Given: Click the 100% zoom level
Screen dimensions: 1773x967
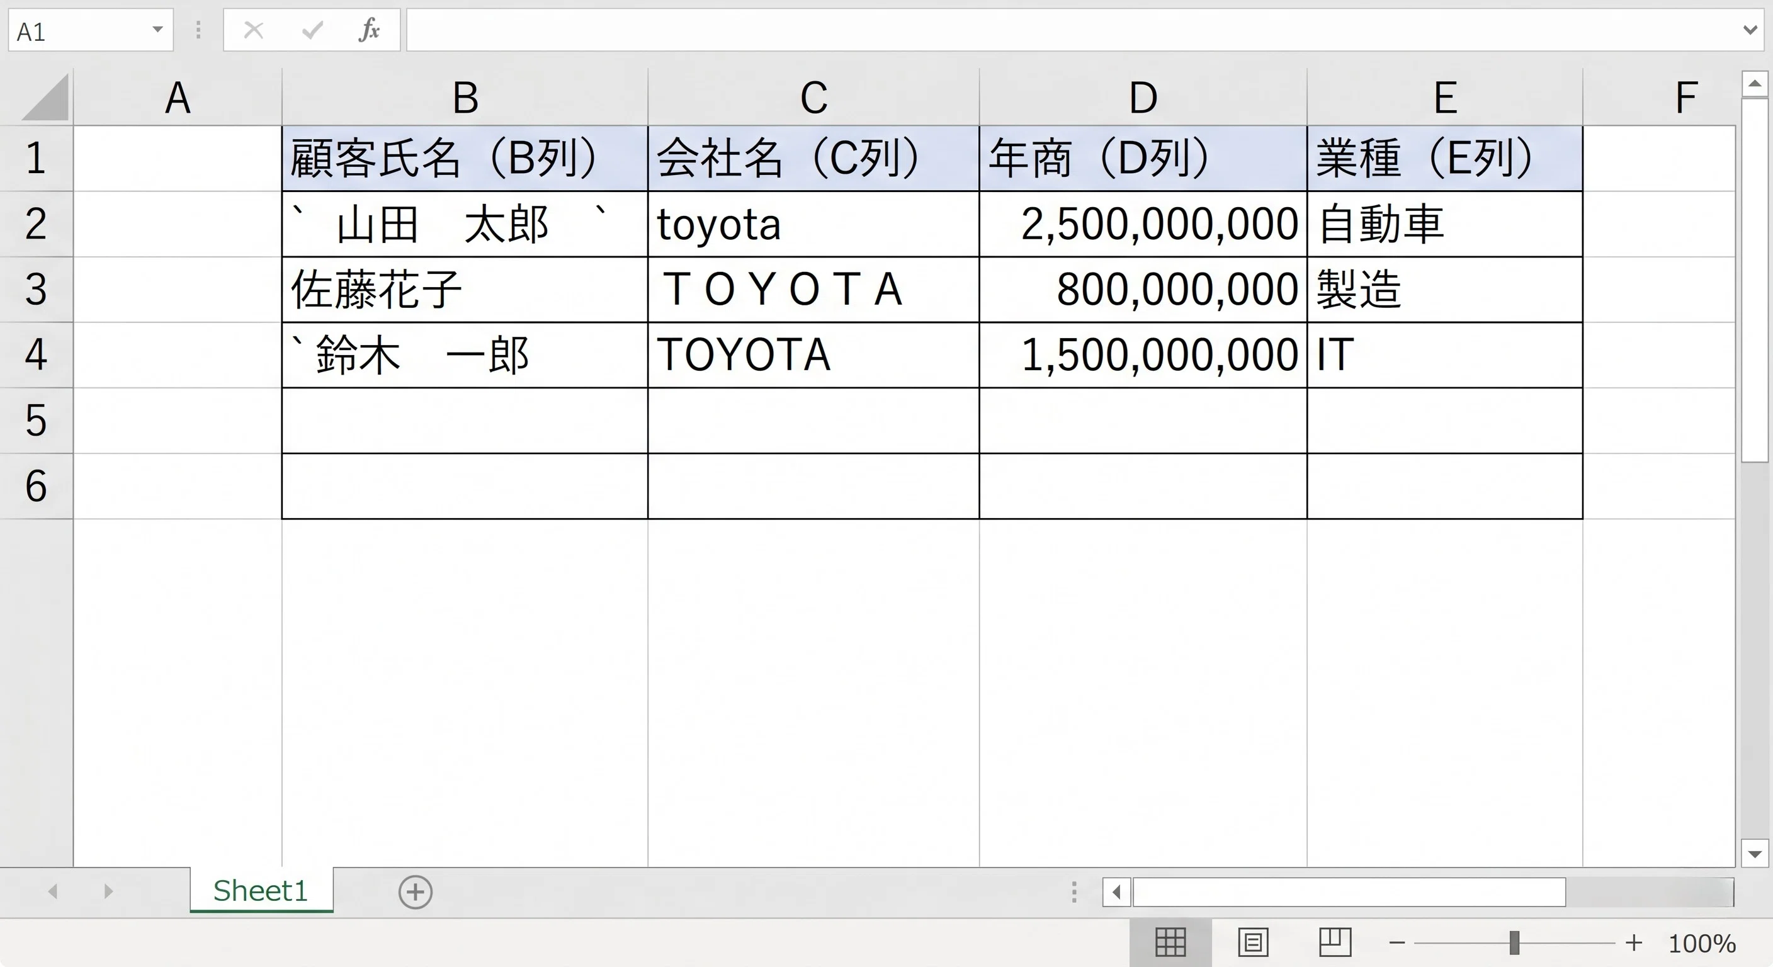Looking at the screenshot, I should [1702, 943].
